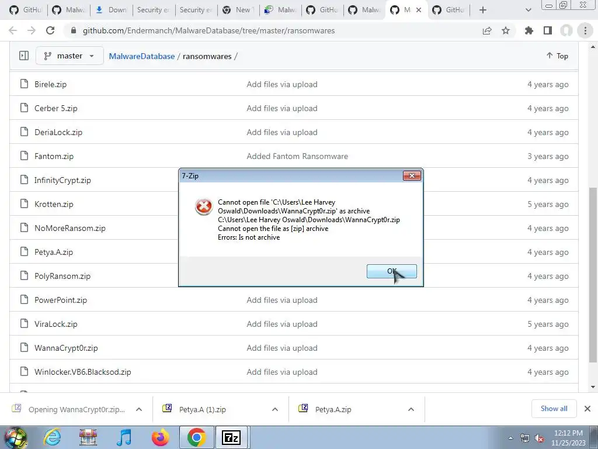This screenshot has height=449, width=598.
Task: Open the Birele.zip file link
Action: 50,84
